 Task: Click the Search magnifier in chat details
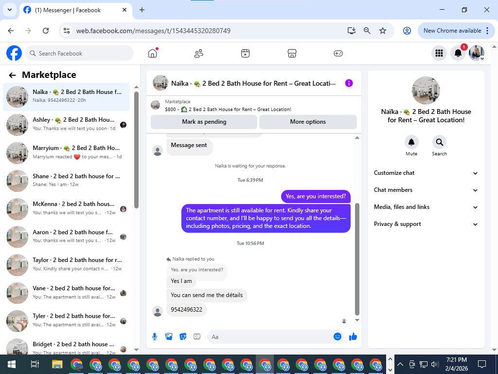coord(439,142)
